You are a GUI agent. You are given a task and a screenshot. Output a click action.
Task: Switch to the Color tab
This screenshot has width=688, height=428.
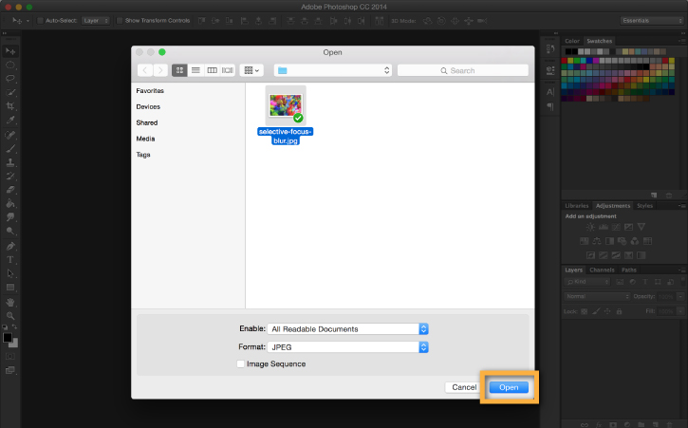click(x=572, y=41)
